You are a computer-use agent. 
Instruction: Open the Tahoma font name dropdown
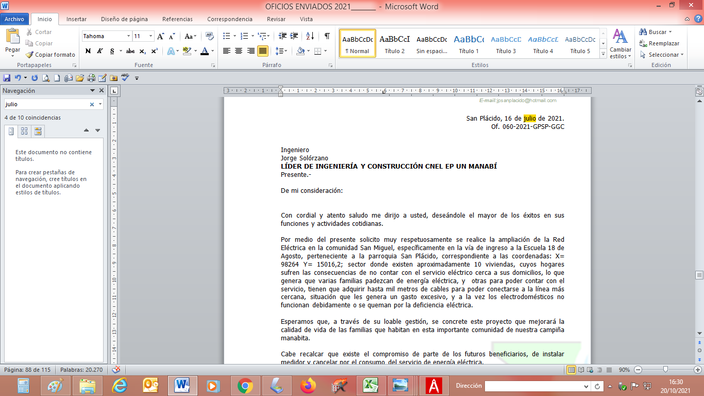(x=128, y=36)
